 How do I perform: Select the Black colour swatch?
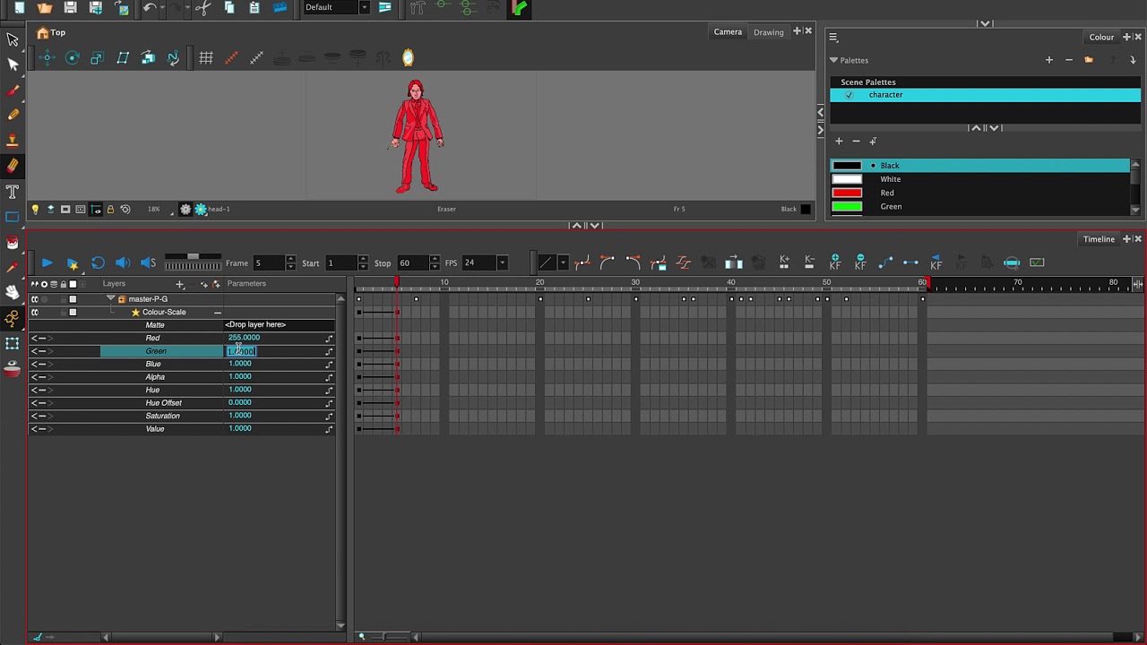tap(979, 166)
